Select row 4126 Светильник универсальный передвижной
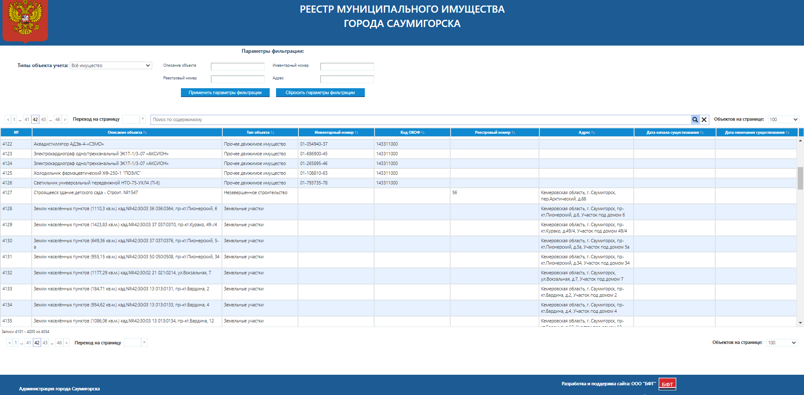Image resolution: width=804 pixels, height=395 pixels. (x=399, y=183)
